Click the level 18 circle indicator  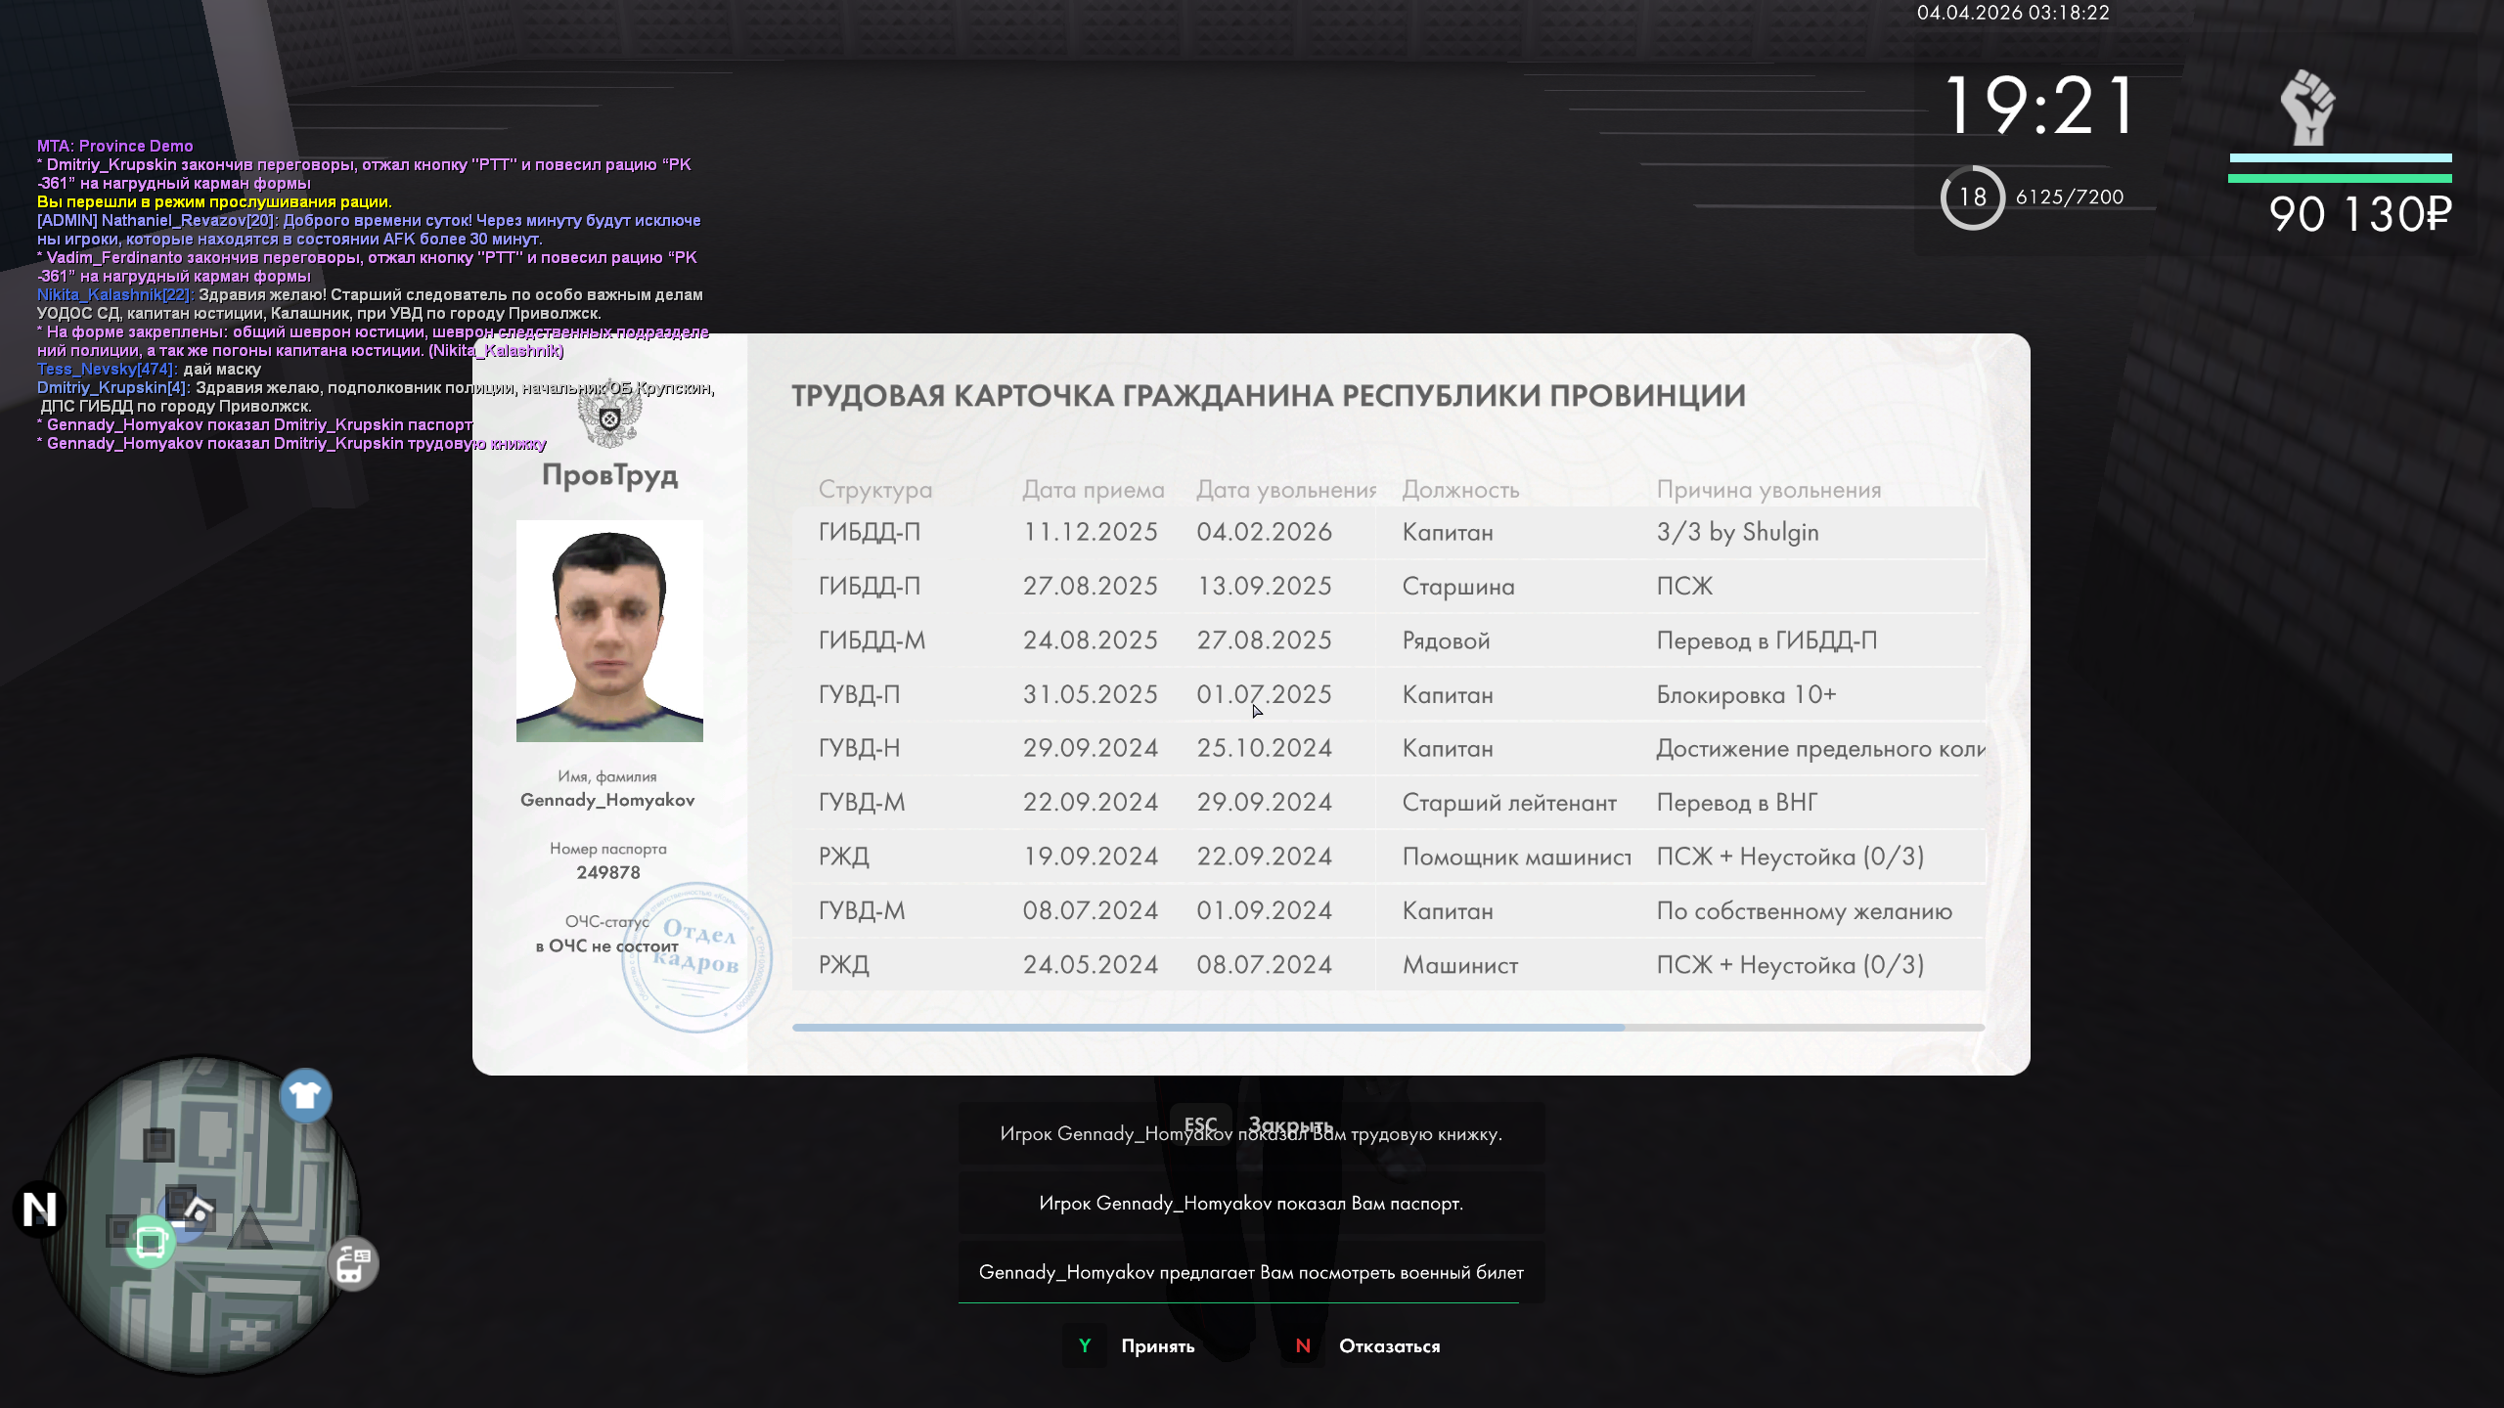click(1972, 198)
